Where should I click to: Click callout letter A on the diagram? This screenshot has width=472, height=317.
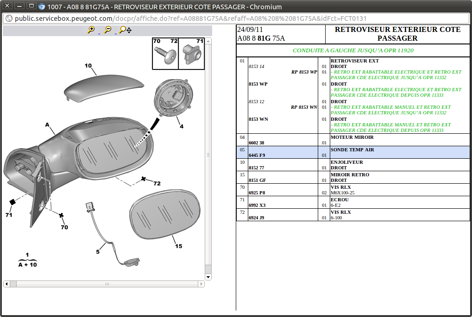tap(47, 124)
